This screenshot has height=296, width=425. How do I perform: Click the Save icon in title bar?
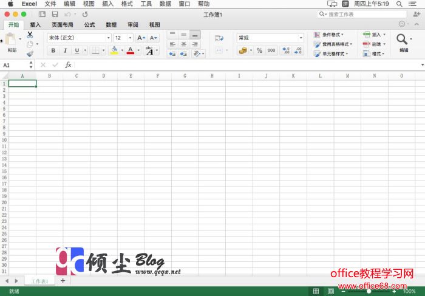[x=55, y=15]
